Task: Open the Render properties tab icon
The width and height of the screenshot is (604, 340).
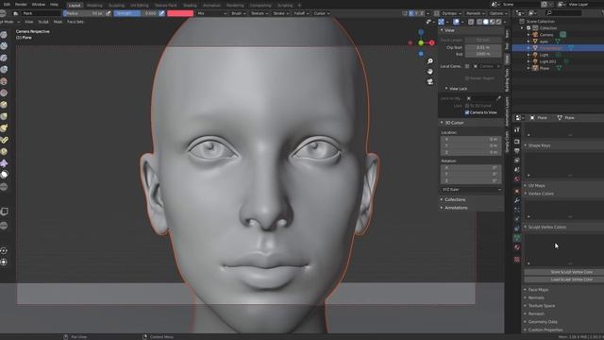Action: (517, 142)
